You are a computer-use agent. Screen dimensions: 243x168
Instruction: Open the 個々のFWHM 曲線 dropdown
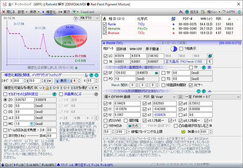click(122, 97)
